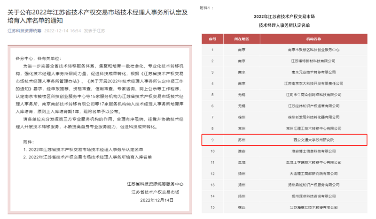Image resolution: width=376 pixels, height=219 pixels.
Task: Select the highlighted 西安交通大学苏州研究院 cell
Action: pos(313,140)
